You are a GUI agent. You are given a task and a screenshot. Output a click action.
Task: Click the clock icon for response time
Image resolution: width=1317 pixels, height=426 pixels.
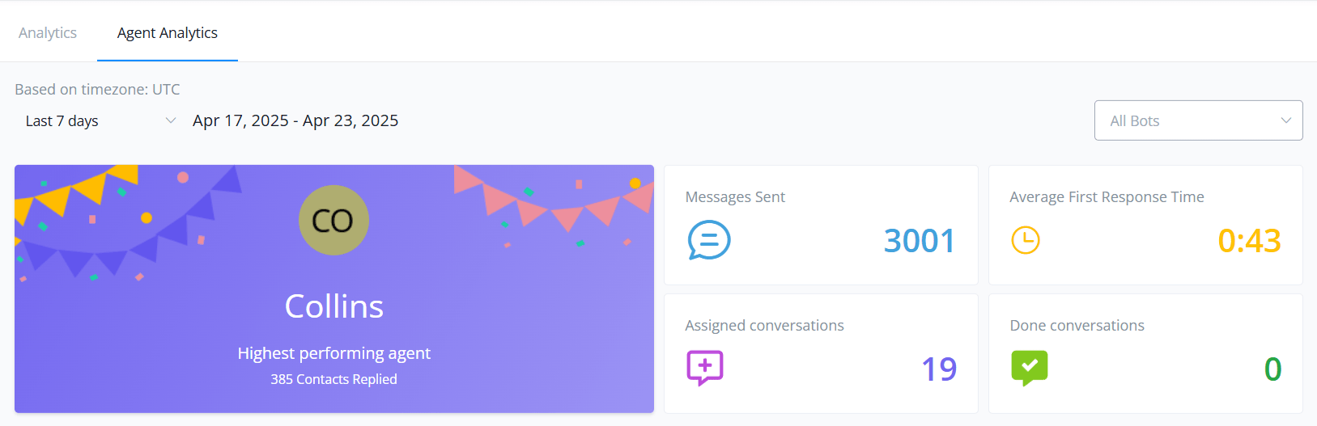click(x=1026, y=240)
